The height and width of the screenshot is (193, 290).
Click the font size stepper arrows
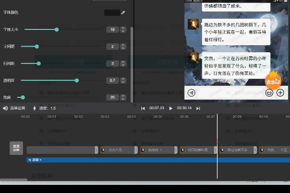click(x=123, y=29)
